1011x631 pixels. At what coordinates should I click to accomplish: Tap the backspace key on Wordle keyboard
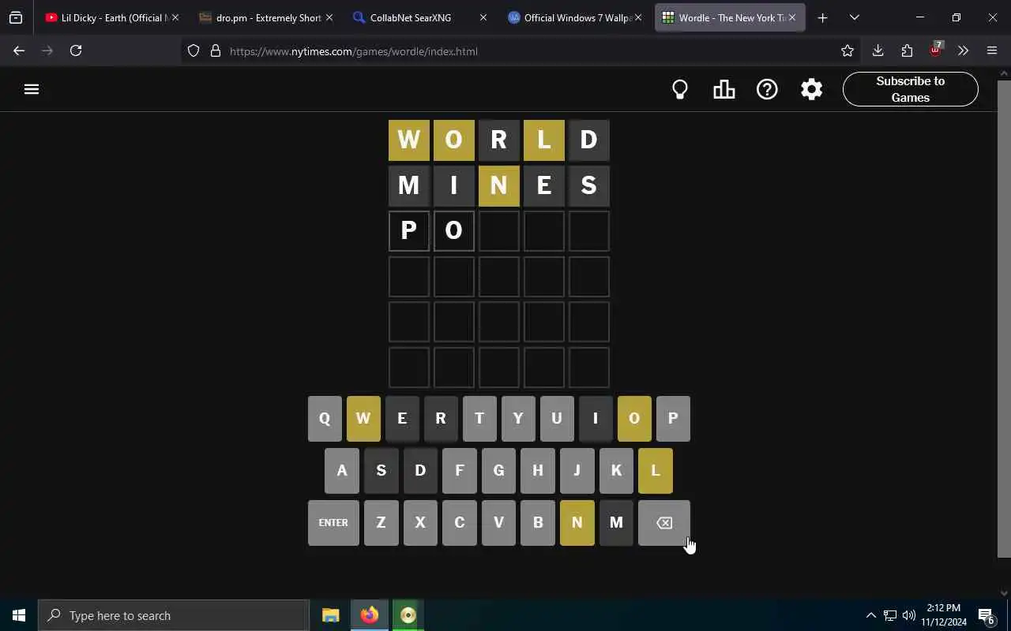[664, 523]
